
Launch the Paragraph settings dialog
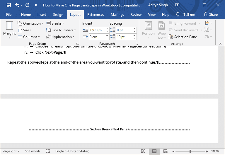137,44
